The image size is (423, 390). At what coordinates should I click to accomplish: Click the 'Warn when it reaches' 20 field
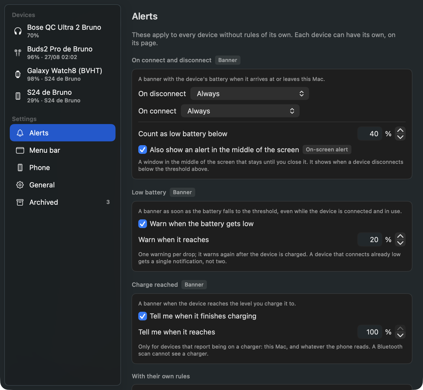click(370, 240)
